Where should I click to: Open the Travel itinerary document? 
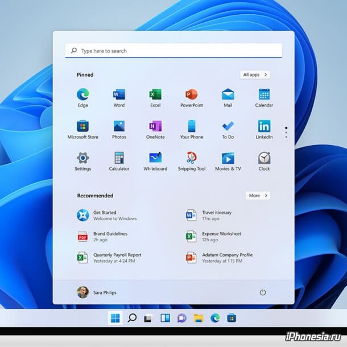(x=209, y=216)
